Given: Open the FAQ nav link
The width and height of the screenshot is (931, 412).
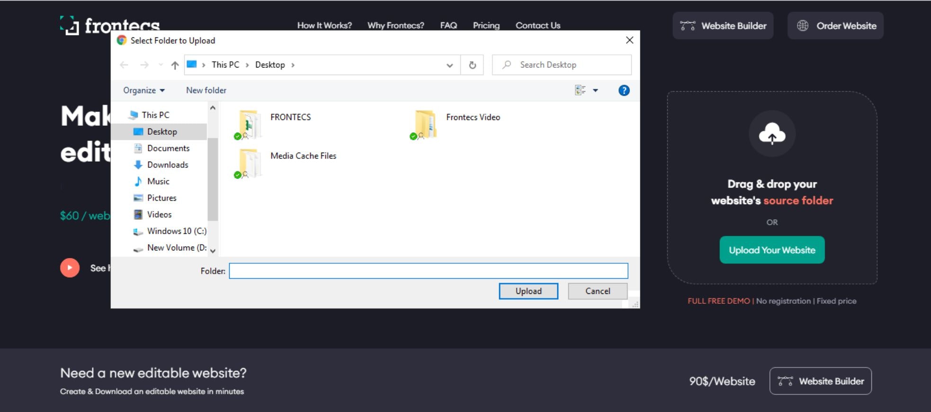Looking at the screenshot, I should (448, 26).
